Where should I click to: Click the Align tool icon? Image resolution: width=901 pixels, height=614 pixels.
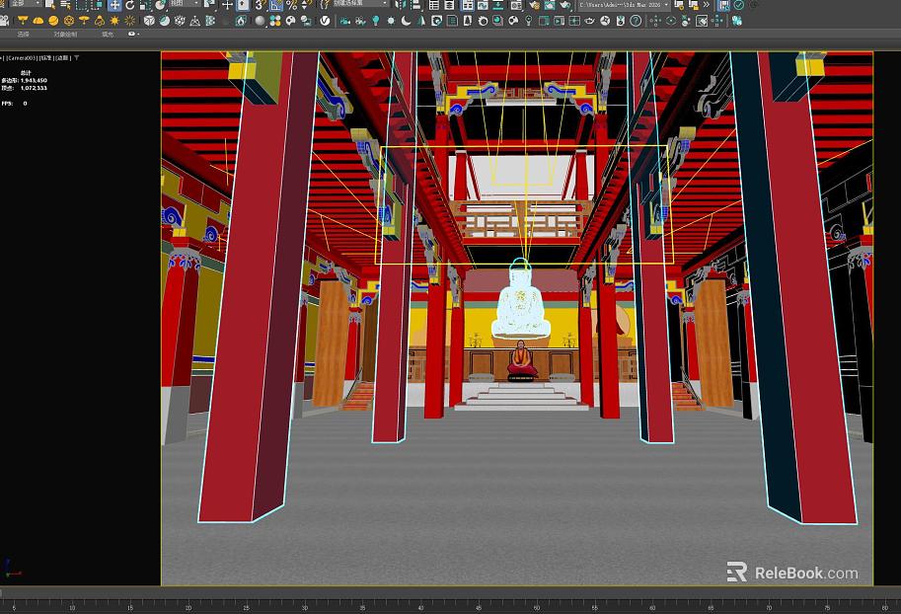[414, 5]
